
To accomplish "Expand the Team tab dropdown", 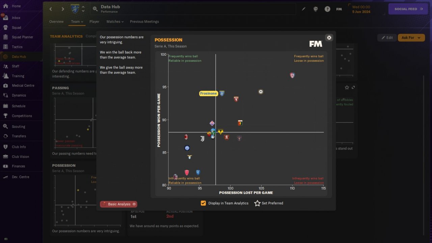I will pyautogui.click(x=77, y=22).
